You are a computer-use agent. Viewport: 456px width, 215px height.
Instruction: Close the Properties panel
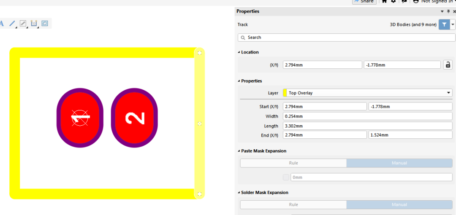(x=454, y=12)
